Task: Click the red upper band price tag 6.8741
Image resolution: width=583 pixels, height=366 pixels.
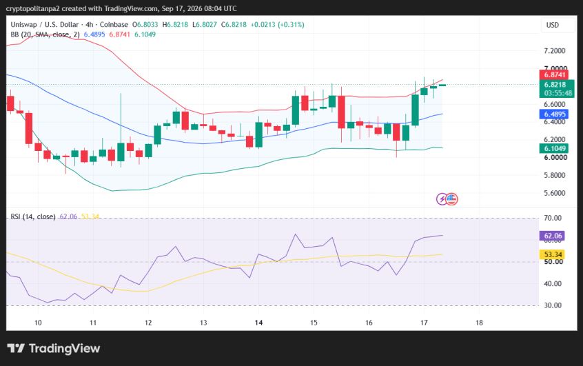Action: (554, 74)
